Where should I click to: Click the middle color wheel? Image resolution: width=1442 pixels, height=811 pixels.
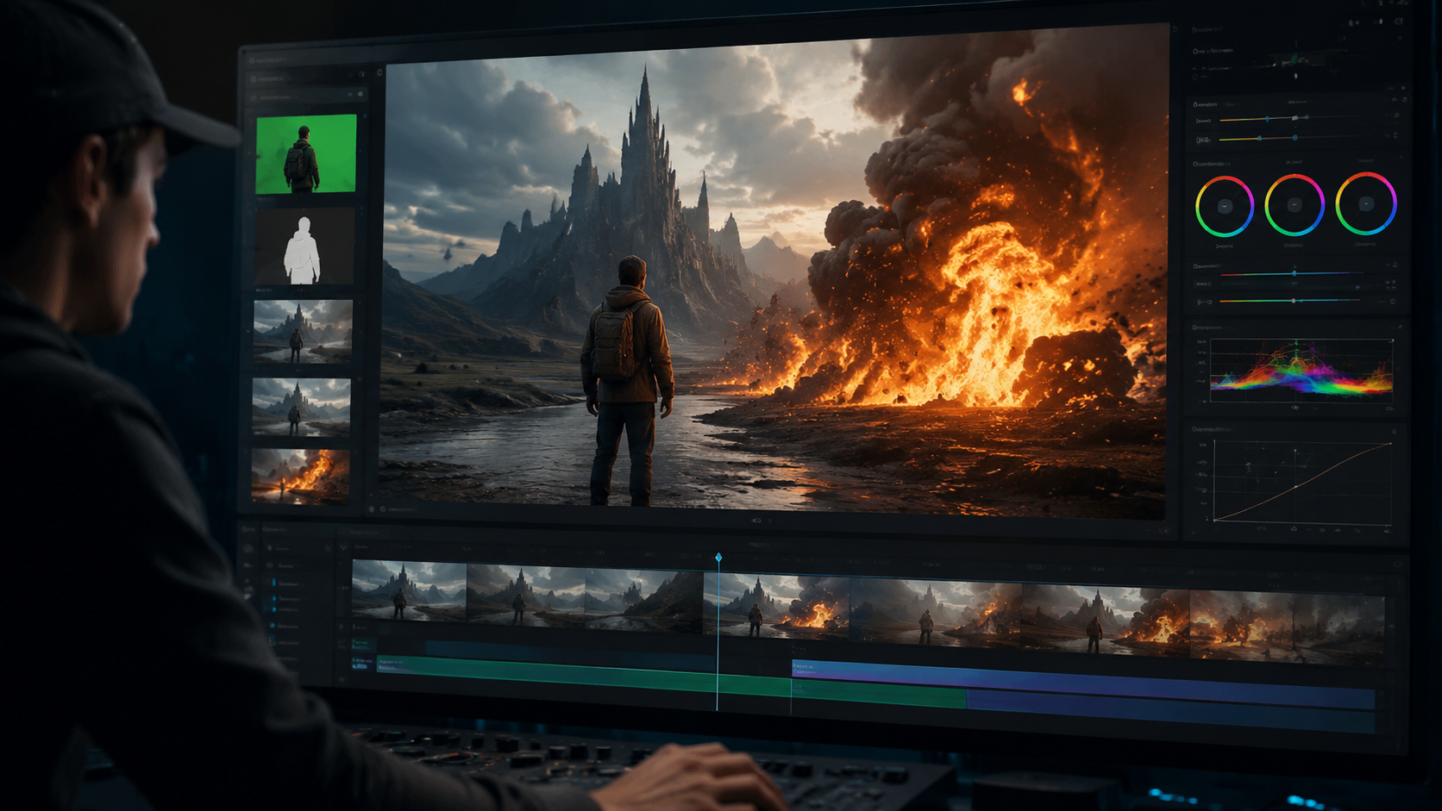pos(1294,204)
